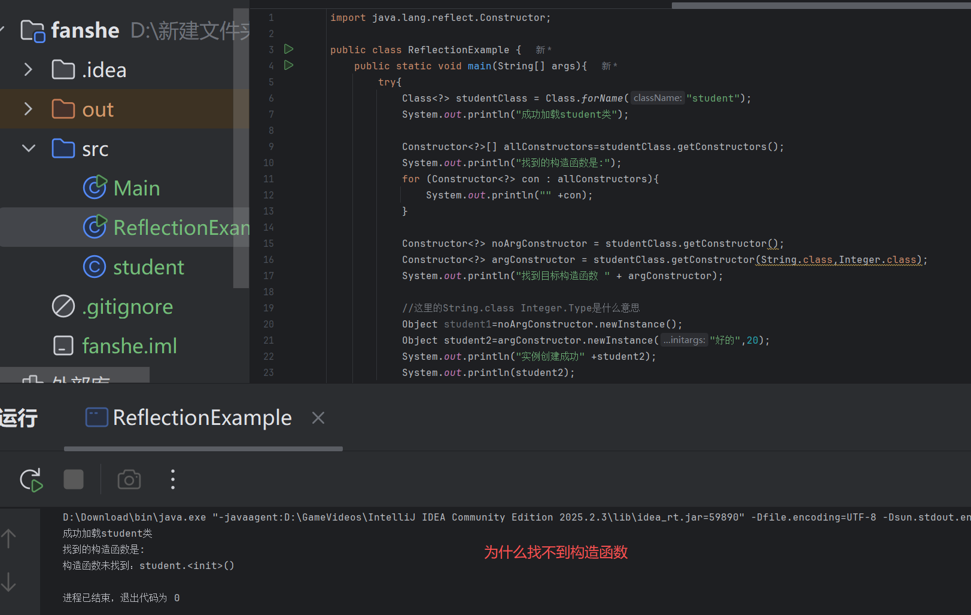
Task: Click the Main class icon
Action: point(95,188)
